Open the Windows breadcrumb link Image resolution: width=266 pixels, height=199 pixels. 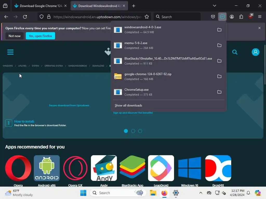[x=8, y=66]
